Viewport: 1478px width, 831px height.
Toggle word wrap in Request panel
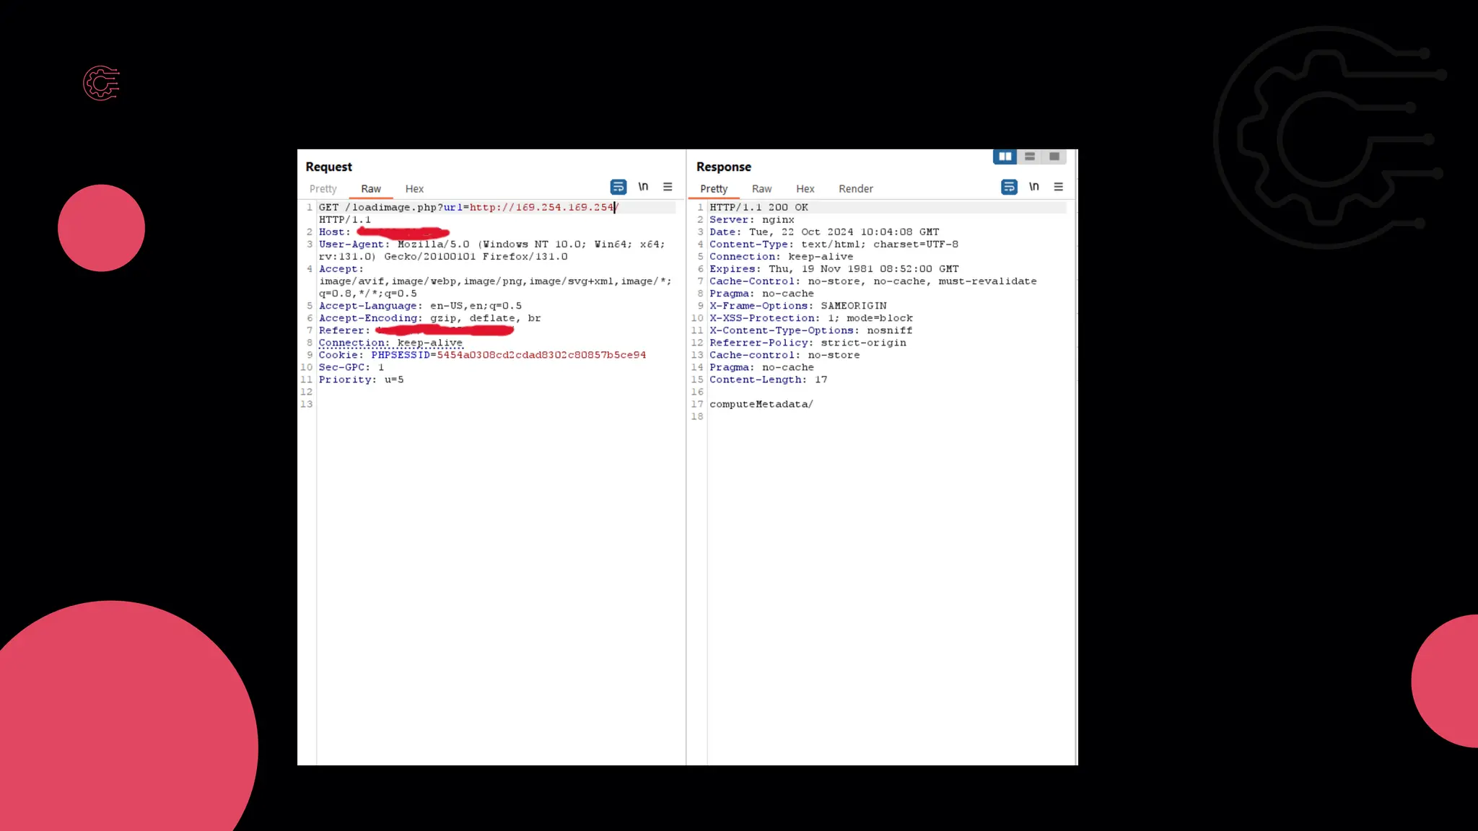click(x=618, y=187)
